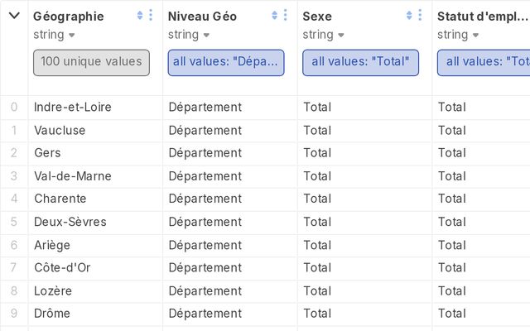Collapse the table header with the top-left chevron

14,16
